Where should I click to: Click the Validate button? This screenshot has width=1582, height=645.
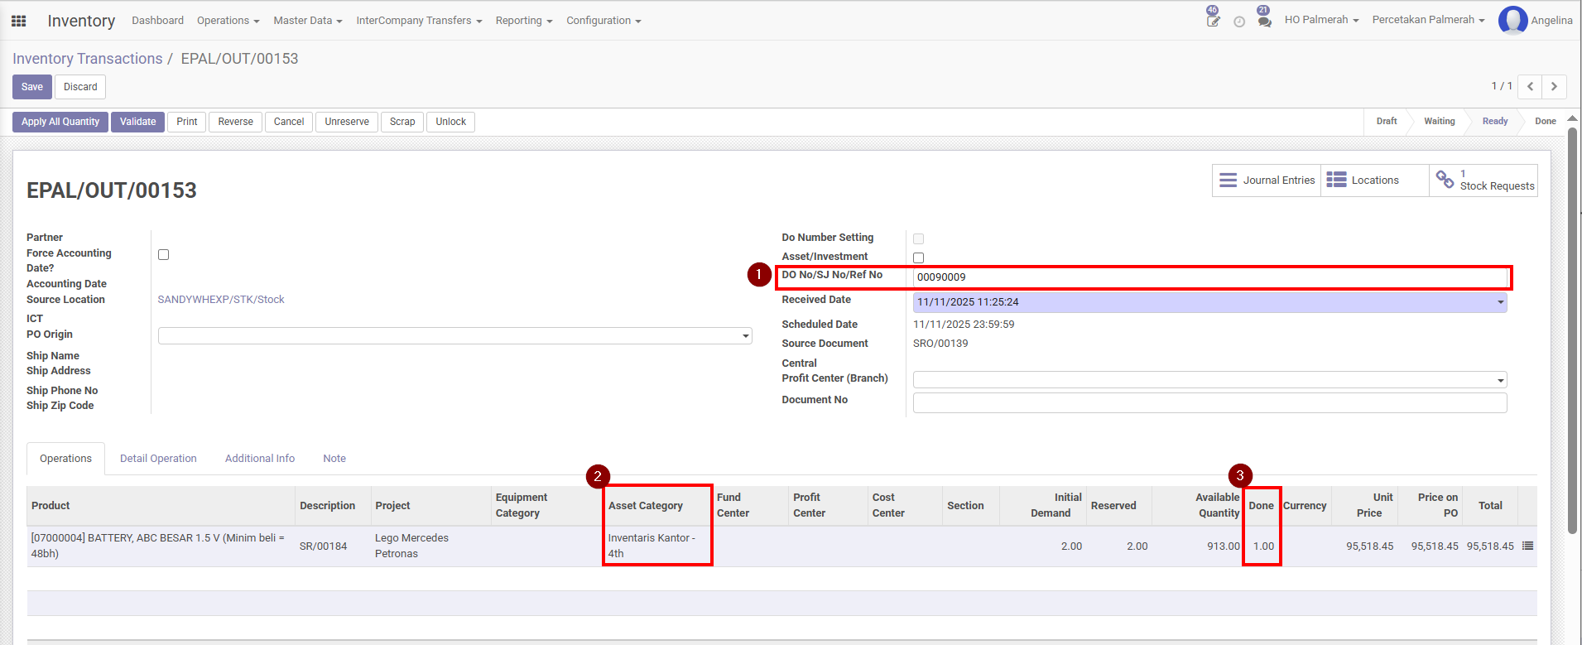click(x=137, y=122)
